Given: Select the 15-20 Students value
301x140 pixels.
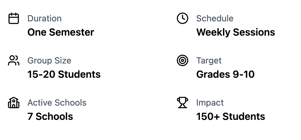Looking at the screenshot, I should [x=64, y=74].
